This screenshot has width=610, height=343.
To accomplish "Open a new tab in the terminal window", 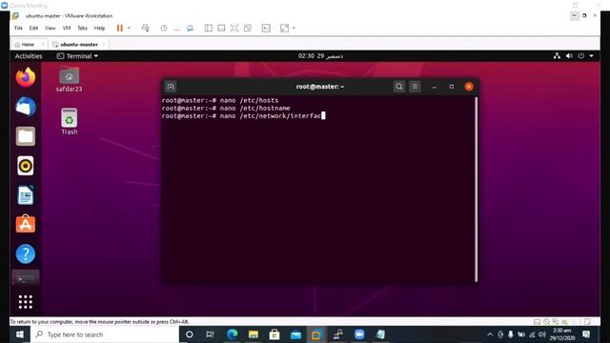I will (x=171, y=87).
